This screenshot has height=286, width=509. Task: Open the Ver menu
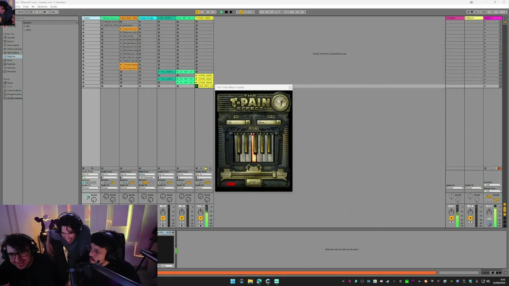pyautogui.click(x=33, y=6)
